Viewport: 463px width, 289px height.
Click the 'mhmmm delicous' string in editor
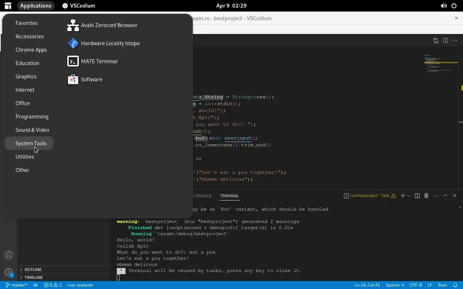[x=224, y=179]
